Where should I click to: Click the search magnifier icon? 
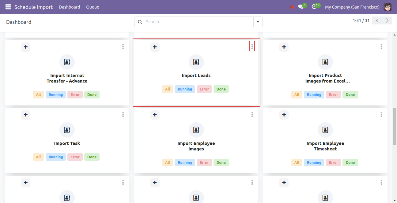[x=140, y=22]
